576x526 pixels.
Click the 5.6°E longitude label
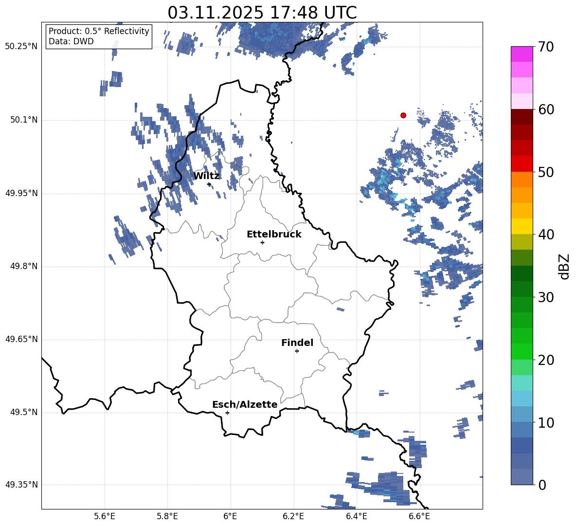(x=105, y=516)
